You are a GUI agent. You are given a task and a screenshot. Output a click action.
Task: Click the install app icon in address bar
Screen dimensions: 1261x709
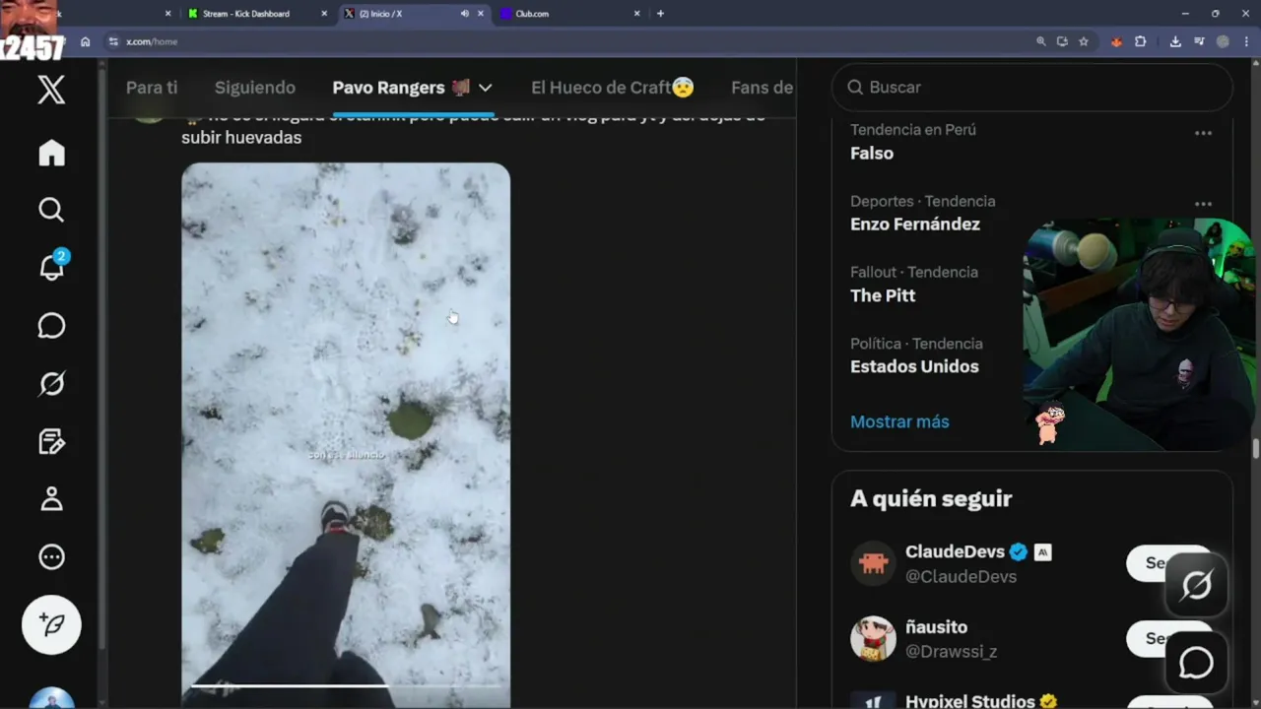tap(1062, 41)
